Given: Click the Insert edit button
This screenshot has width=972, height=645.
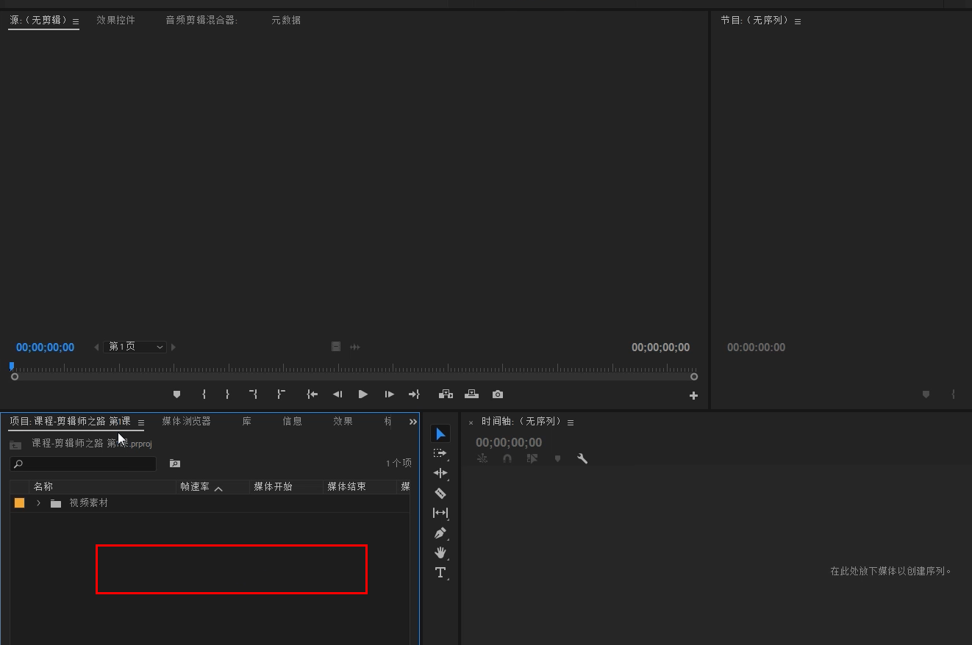Looking at the screenshot, I should [446, 394].
